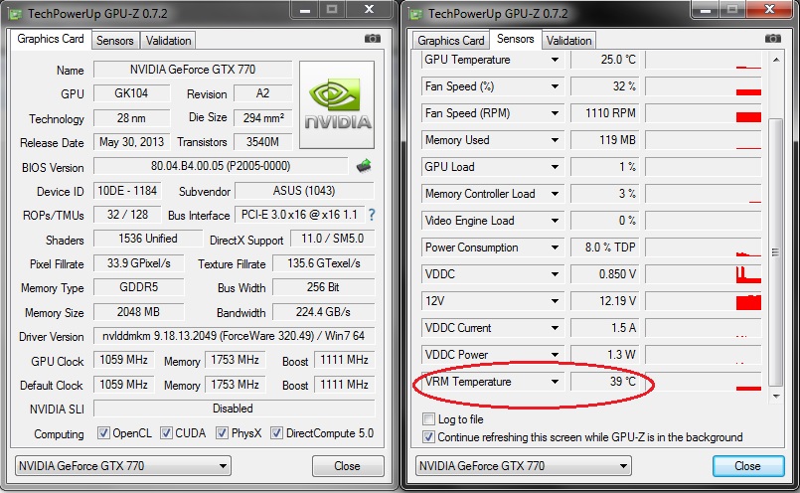The height and width of the screenshot is (493, 800).
Task: Select Sensors tab in right window
Action: pos(516,39)
